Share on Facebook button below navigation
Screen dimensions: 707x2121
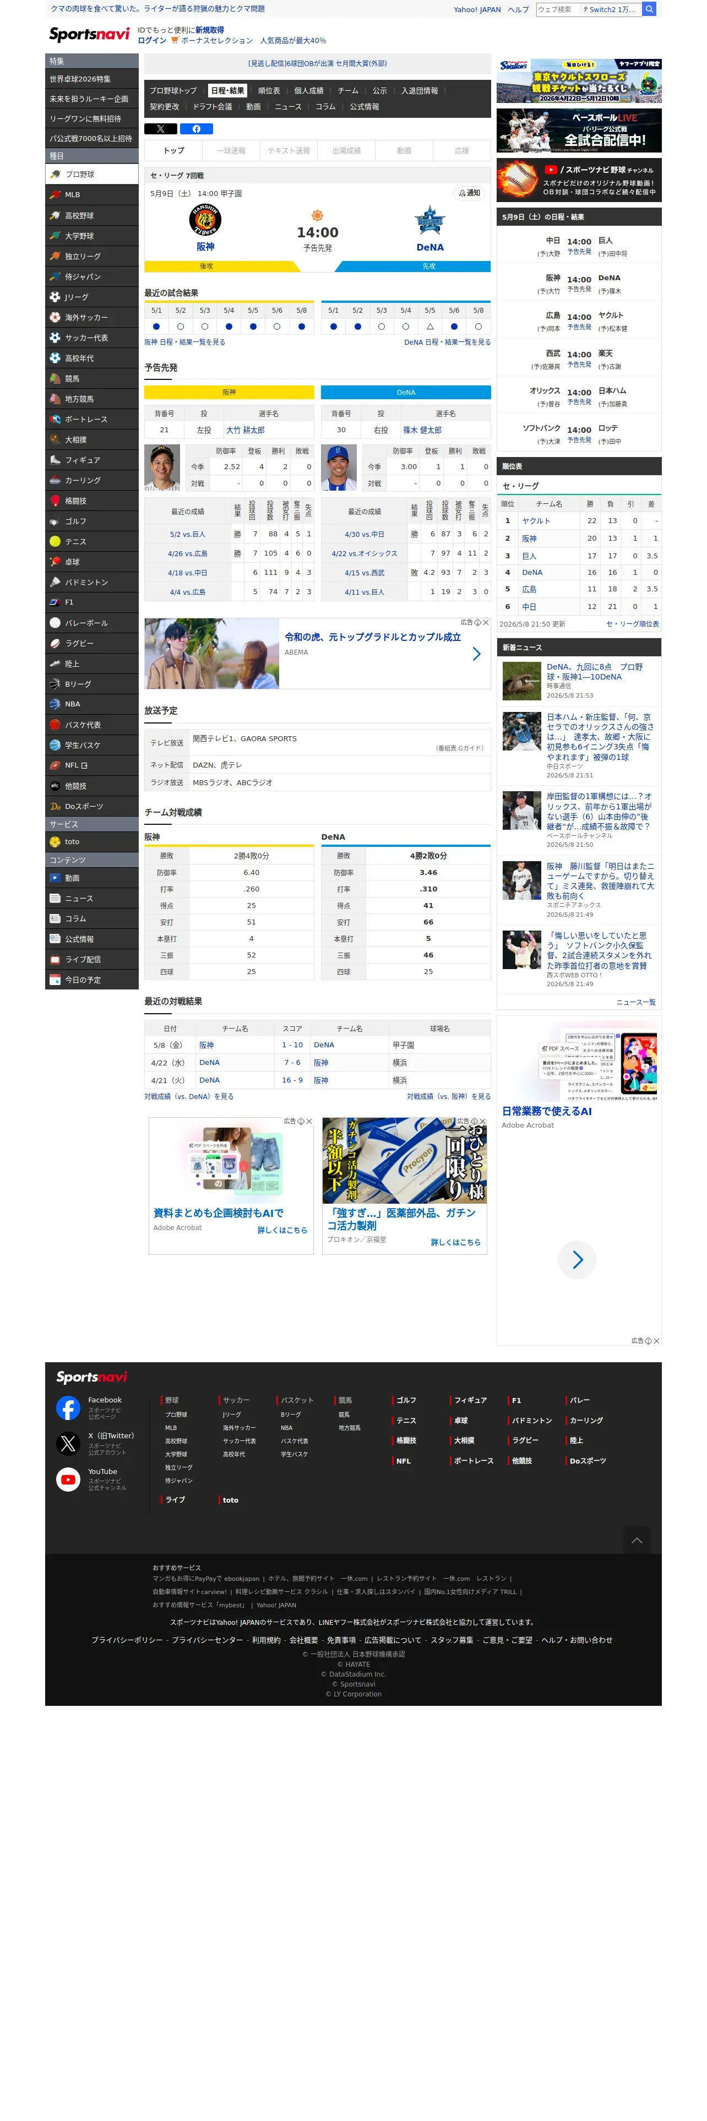(x=196, y=129)
